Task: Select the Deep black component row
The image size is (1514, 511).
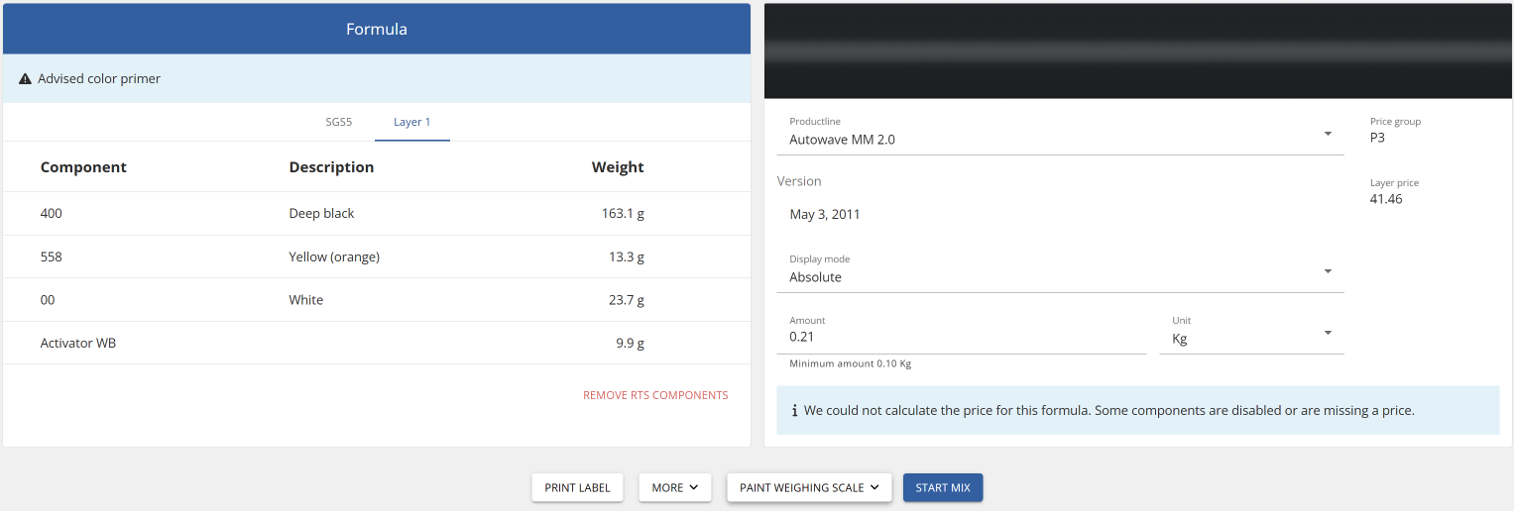Action: [376, 214]
